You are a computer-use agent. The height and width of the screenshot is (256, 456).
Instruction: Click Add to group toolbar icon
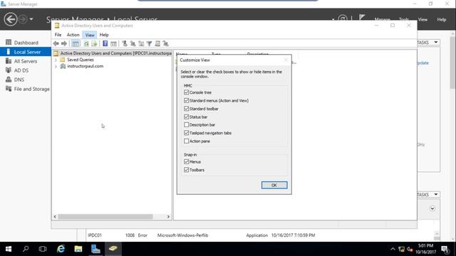165,43
